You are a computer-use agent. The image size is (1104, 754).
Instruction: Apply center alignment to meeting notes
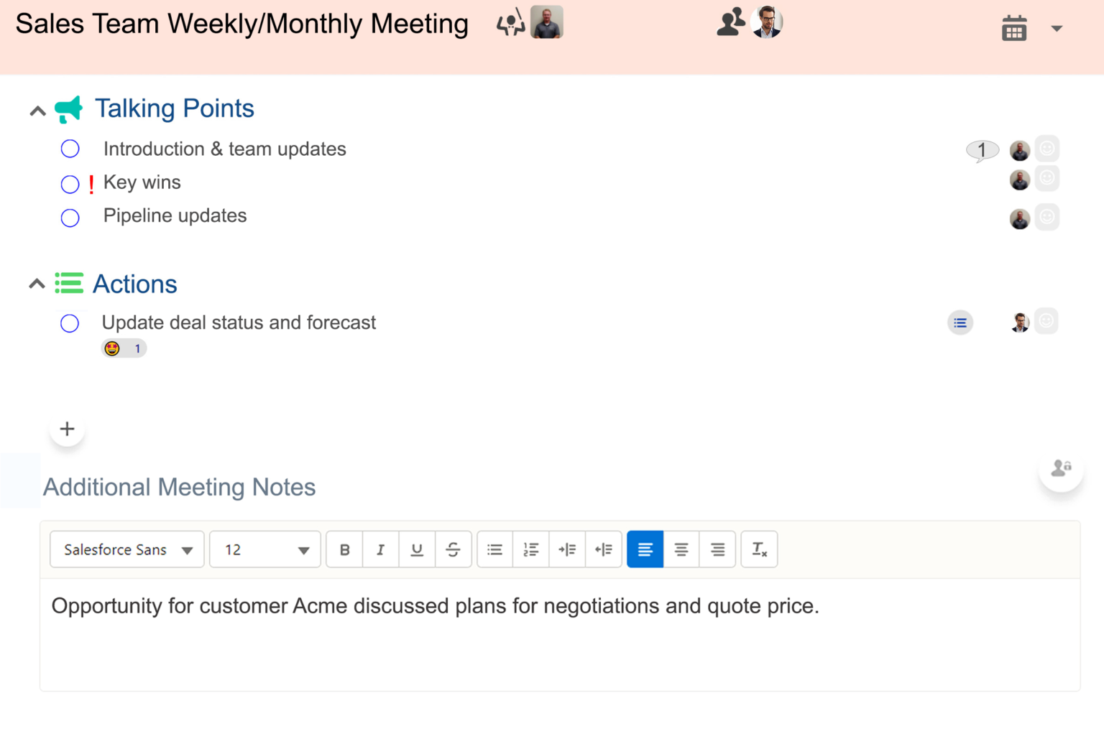[681, 549]
